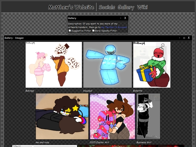Open the Gallery nav link

pos(126,7)
